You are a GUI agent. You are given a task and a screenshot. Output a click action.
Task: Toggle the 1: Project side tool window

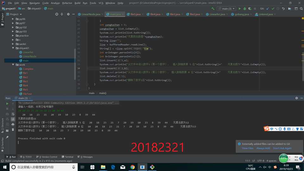pyautogui.click(x=2, y=19)
